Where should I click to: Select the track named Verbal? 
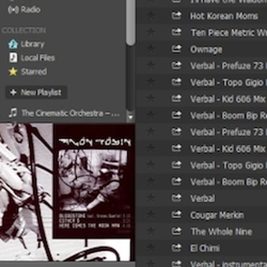click(x=203, y=199)
